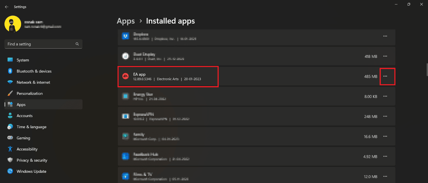Select the Apps item in the sidebar
Screen dimensions: 428x183
[x=43, y=104]
